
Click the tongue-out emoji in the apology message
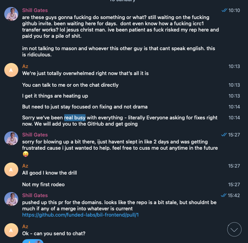25,154
